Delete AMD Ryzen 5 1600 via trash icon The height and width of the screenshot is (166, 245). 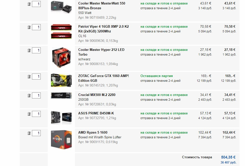(x=29, y=133)
